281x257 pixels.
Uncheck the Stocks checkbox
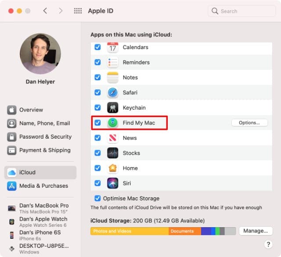tap(97, 153)
